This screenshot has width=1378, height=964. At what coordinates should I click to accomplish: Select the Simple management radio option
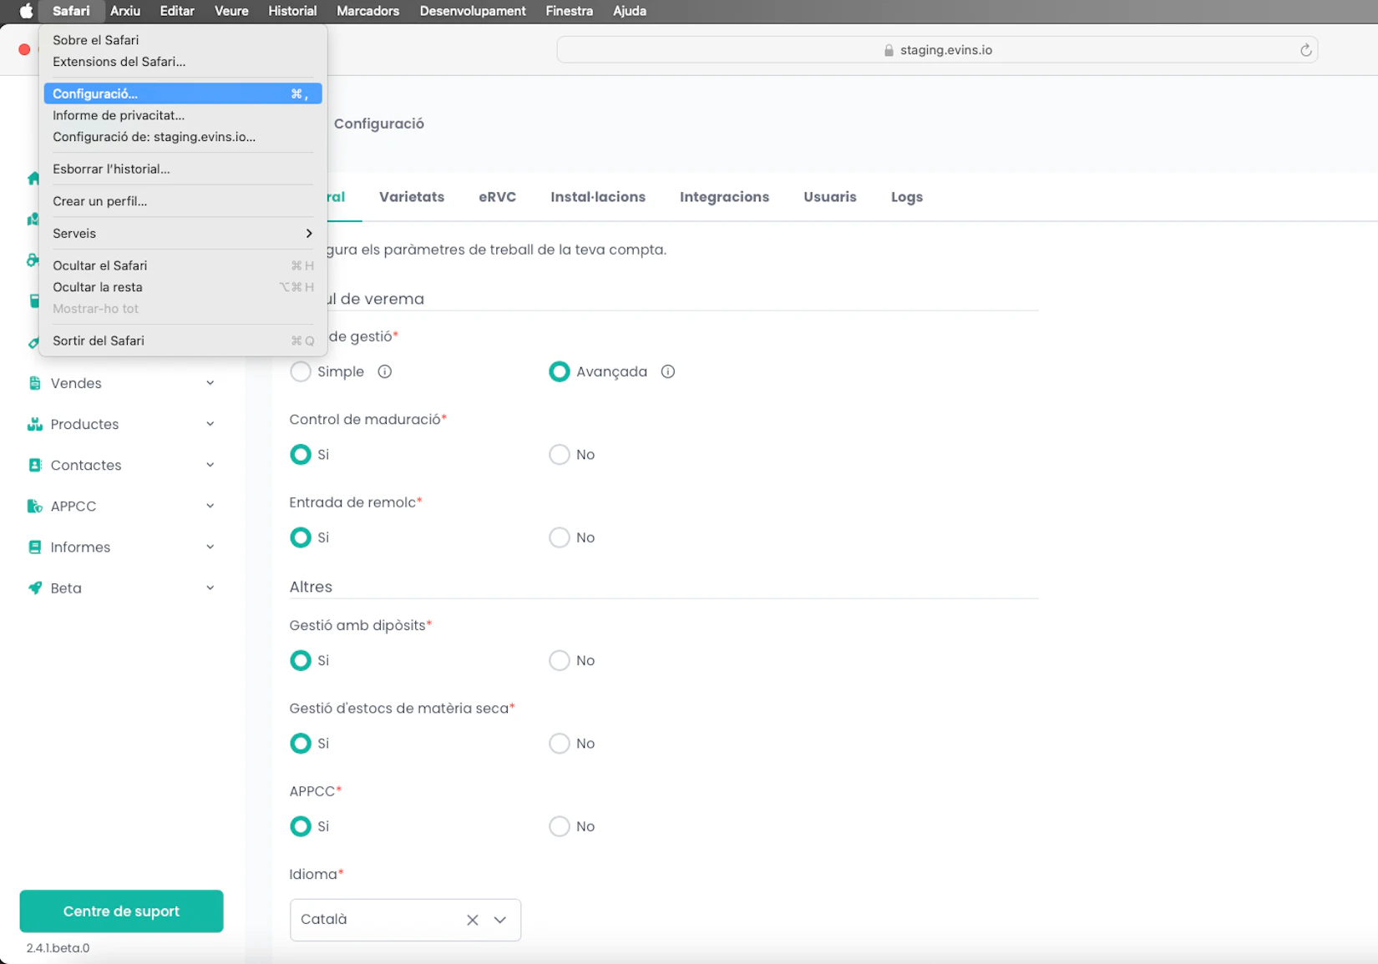point(301,371)
